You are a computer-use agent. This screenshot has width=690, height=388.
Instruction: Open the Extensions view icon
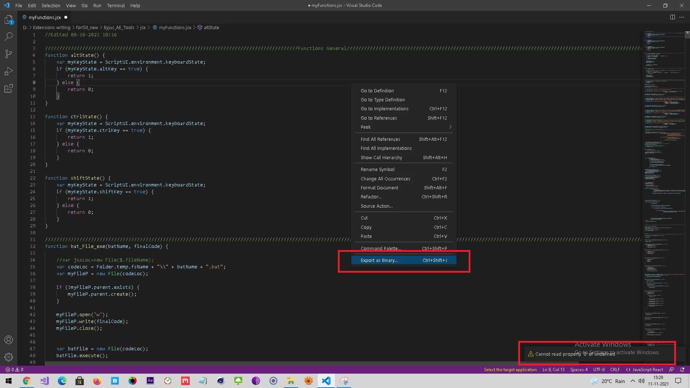click(x=9, y=88)
